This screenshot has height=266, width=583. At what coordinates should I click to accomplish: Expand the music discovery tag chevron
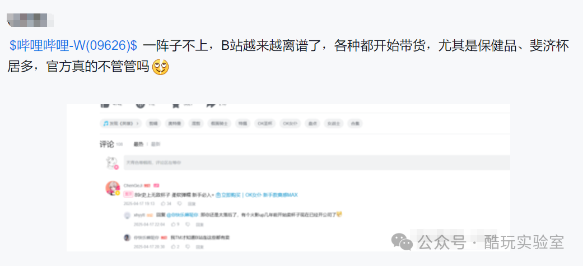138,123
